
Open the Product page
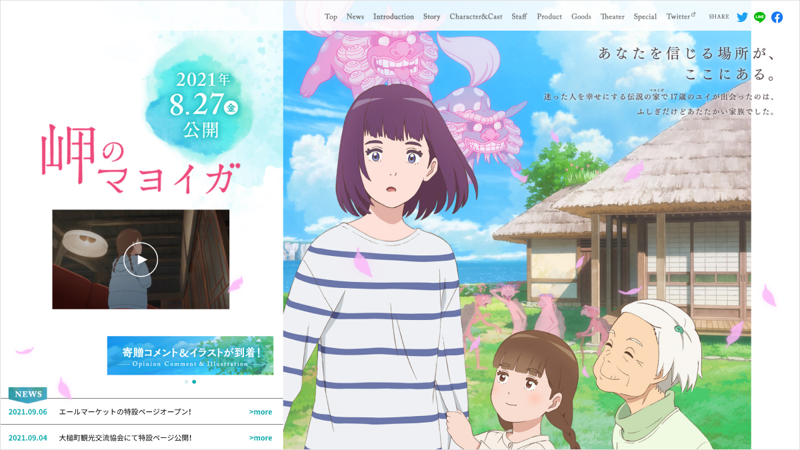tap(549, 17)
